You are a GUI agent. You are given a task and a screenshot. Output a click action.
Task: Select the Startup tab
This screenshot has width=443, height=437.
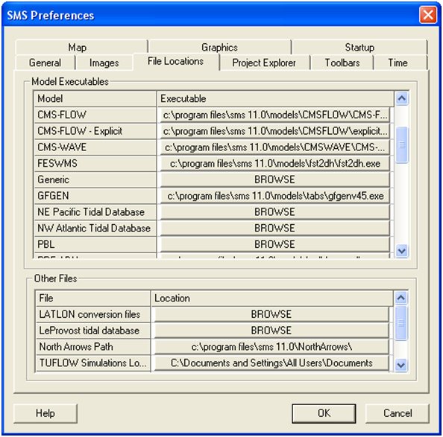(359, 47)
